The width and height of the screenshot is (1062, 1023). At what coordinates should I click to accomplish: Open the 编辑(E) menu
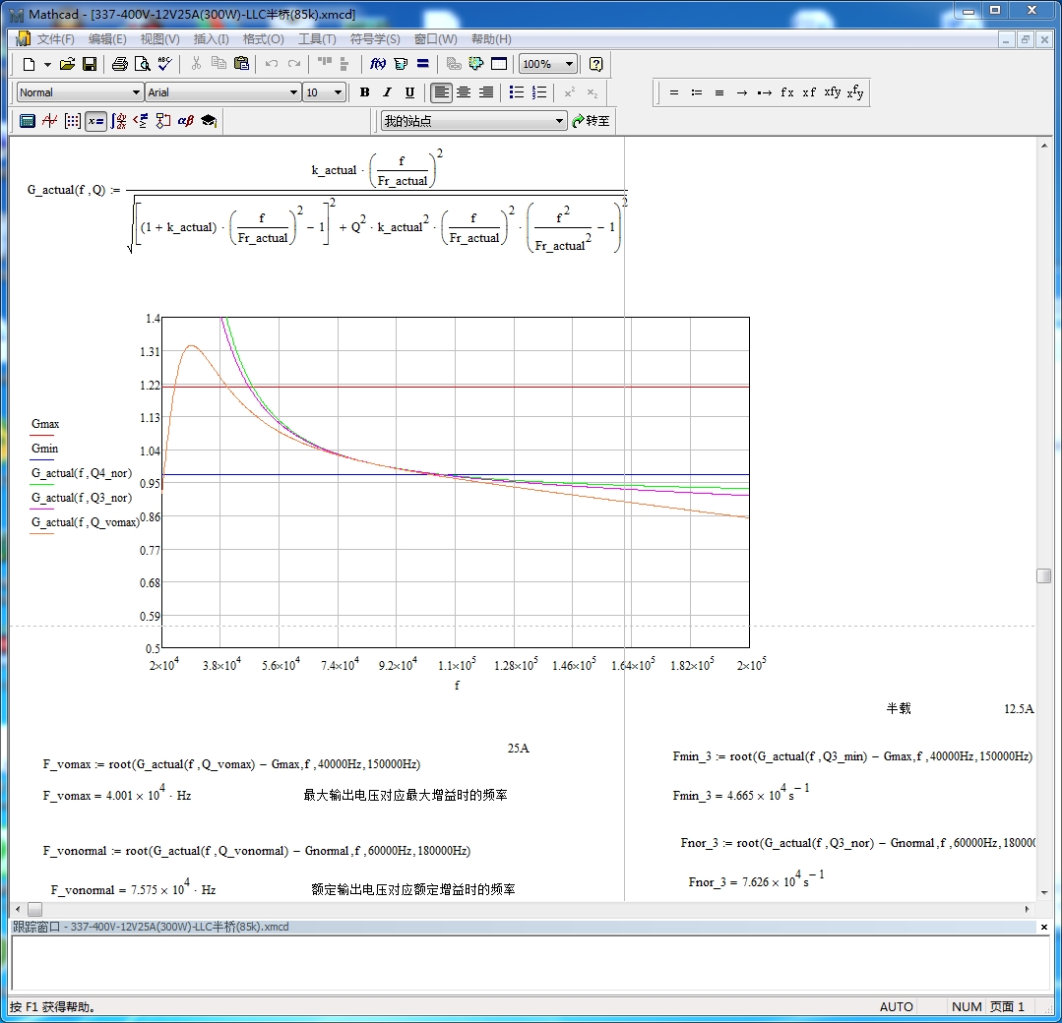point(107,39)
